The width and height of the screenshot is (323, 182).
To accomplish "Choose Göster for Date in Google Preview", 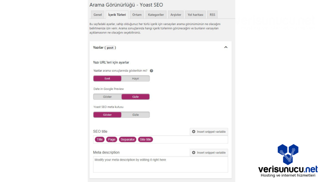I will [107, 97].
